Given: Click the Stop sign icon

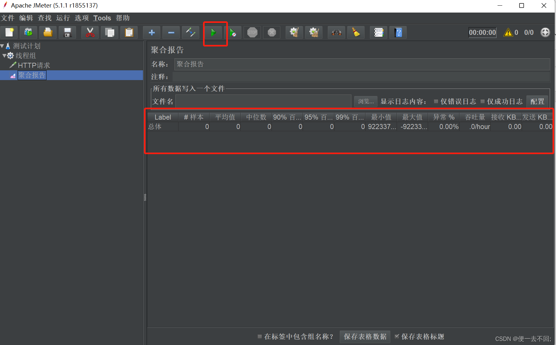Looking at the screenshot, I should coord(252,32).
